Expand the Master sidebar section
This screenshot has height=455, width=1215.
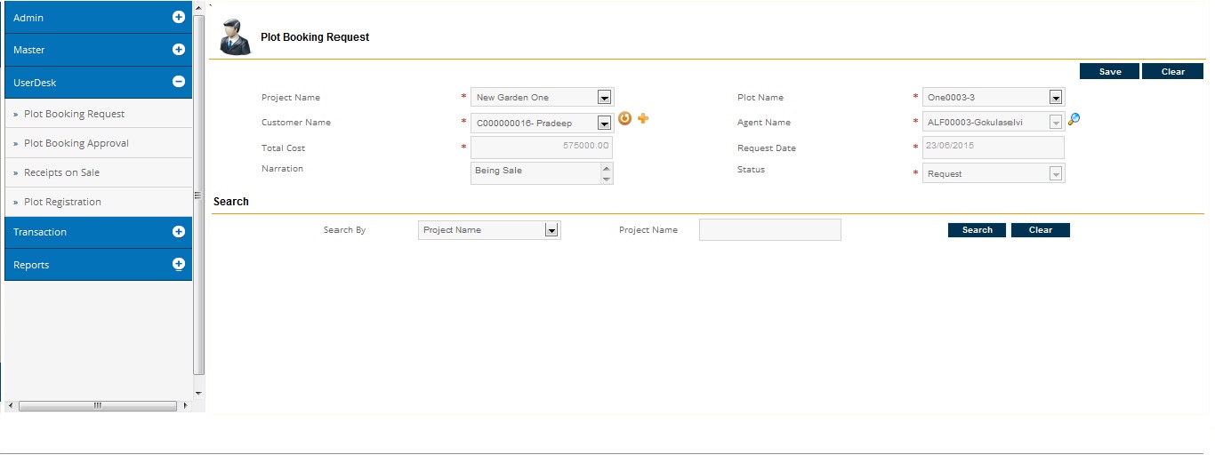(178, 50)
